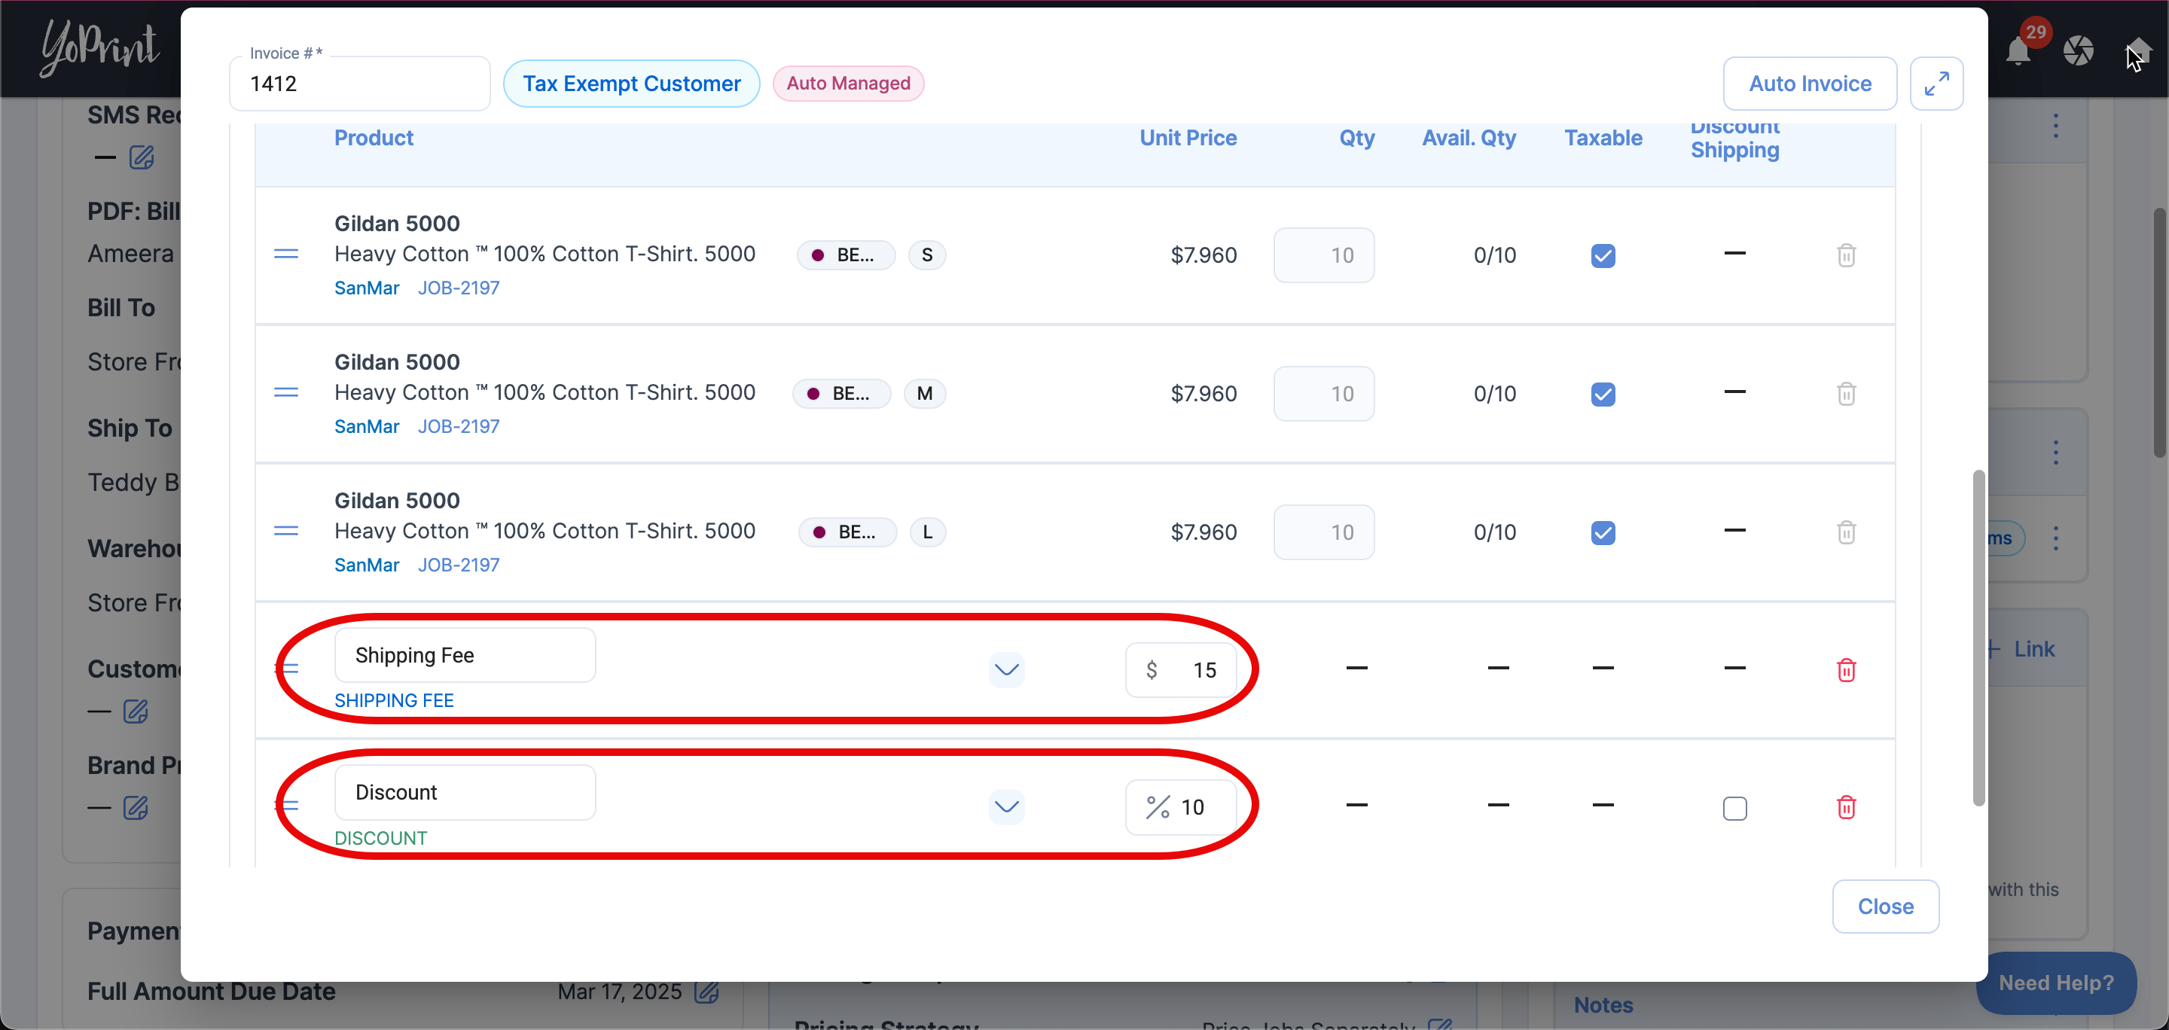Click the SHIPPING FEE type label
Viewport: 2169px width, 1030px height.
pyautogui.click(x=394, y=700)
